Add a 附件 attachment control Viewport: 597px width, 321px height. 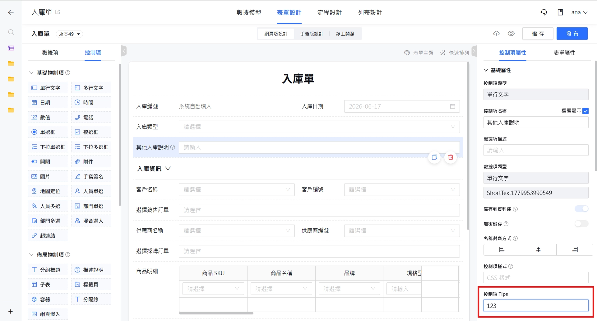pos(91,161)
